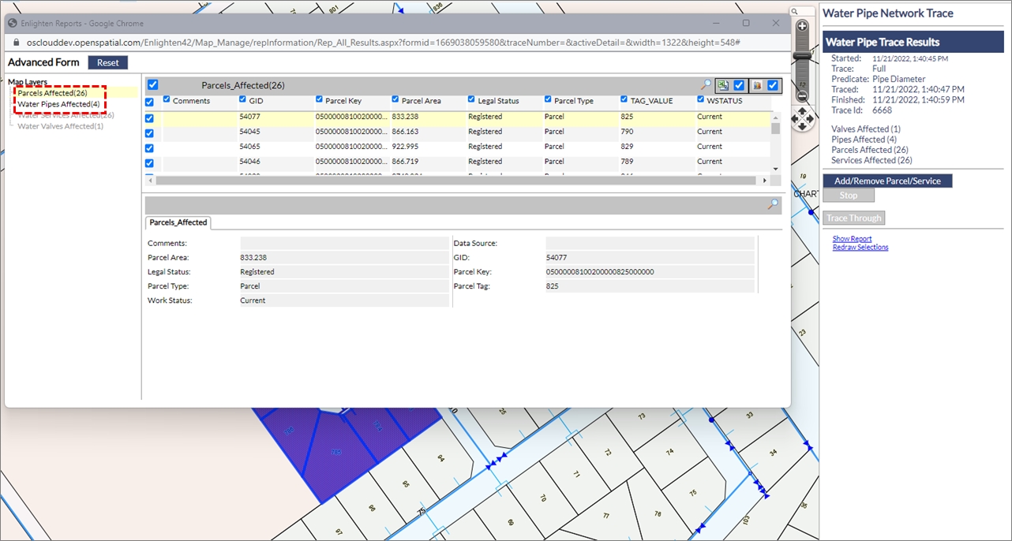Select Parcels Affected(26) tree node

tap(52, 93)
